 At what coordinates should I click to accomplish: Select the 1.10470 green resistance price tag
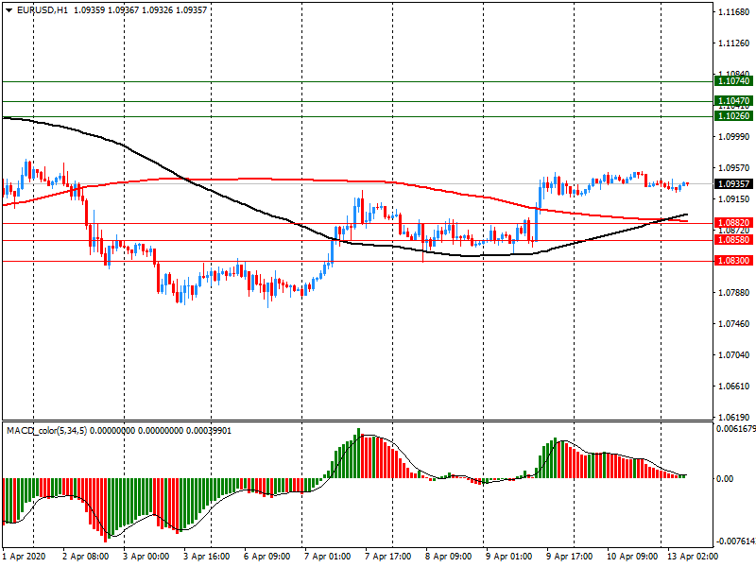pyautogui.click(x=733, y=101)
